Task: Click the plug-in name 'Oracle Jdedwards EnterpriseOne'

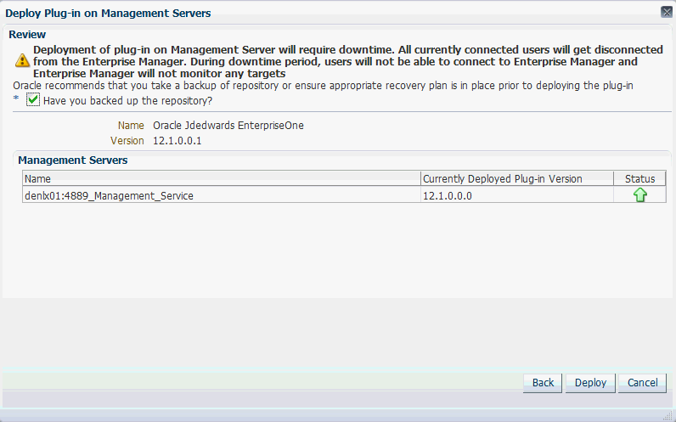Action: [x=228, y=126]
